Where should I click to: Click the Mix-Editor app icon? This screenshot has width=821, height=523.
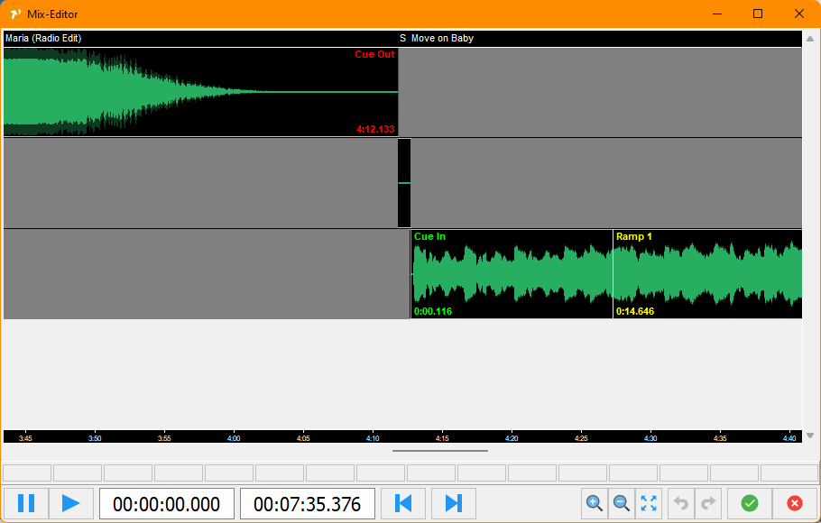[15, 14]
